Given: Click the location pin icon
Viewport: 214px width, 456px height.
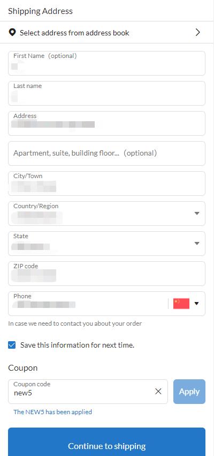Looking at the screenshot, I should click(x=12, y=32).
